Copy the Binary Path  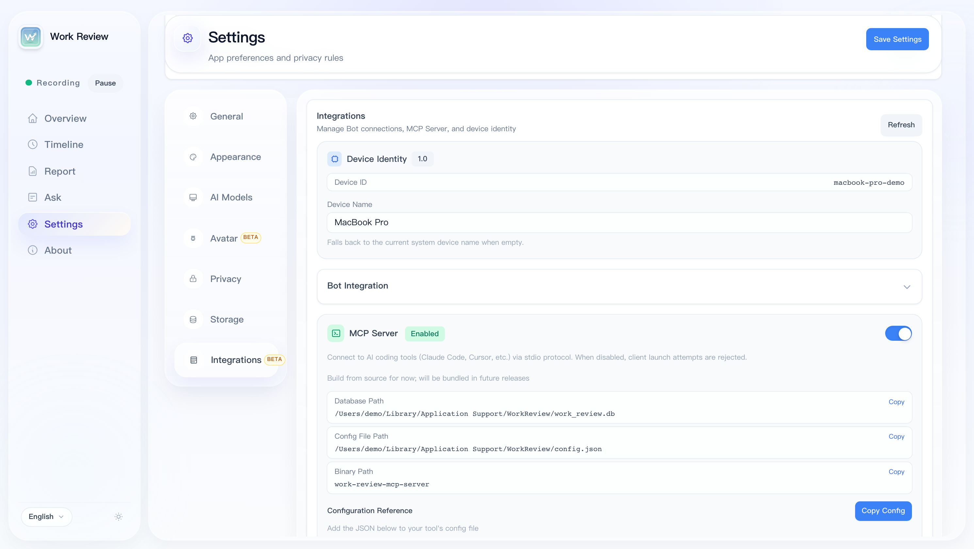(x=896, y=472)
